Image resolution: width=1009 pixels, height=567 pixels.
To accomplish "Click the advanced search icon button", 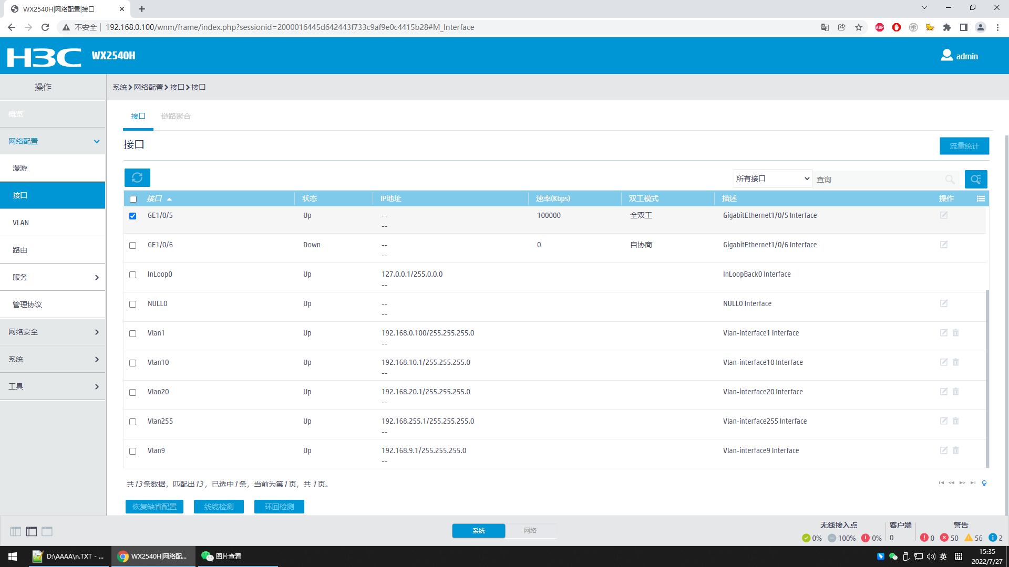I will pos(975,179).
